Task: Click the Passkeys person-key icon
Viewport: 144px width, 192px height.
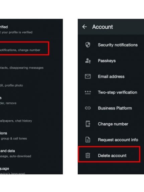Action: click(x=88, y=61)
